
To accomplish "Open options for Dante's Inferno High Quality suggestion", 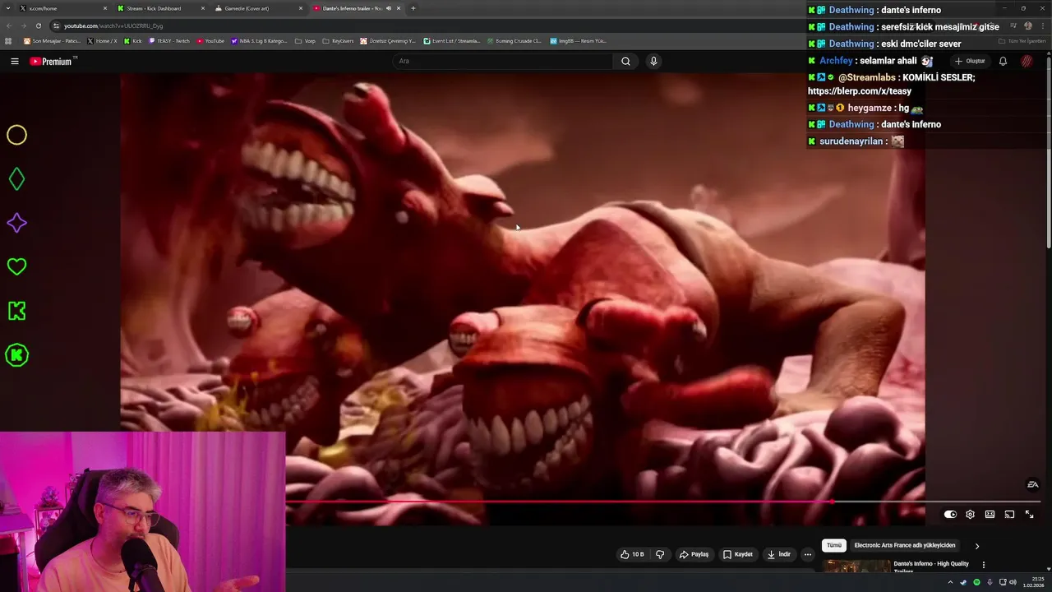I will (983, 565).
